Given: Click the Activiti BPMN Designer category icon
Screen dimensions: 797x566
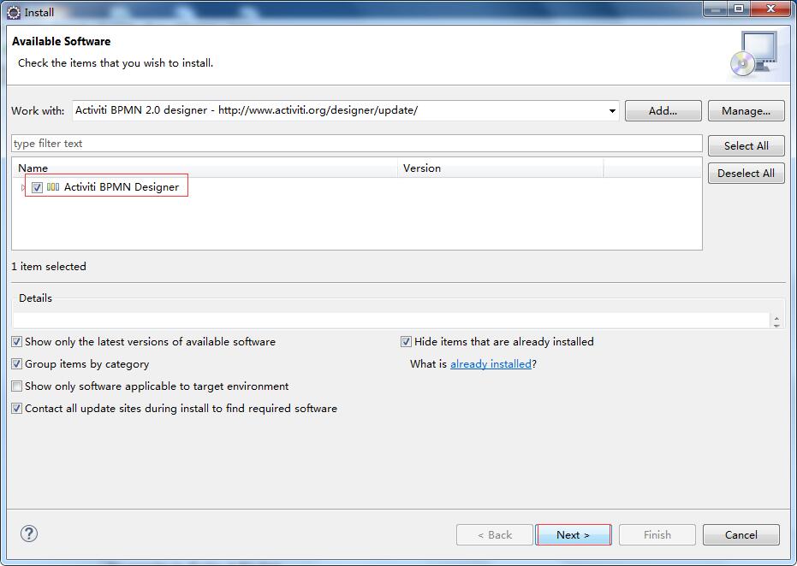Looking at the screenshot, I should point(53,186).
